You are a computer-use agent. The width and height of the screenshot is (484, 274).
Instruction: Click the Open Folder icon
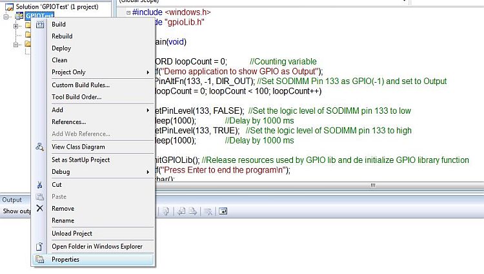(39, 247)
